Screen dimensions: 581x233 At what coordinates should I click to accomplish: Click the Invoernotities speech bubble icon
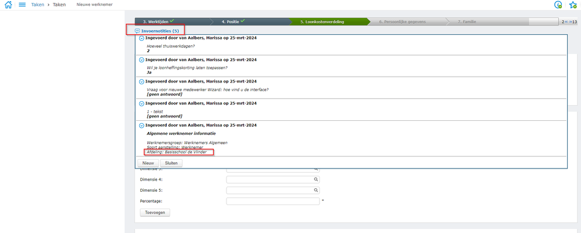pos(137,31)
